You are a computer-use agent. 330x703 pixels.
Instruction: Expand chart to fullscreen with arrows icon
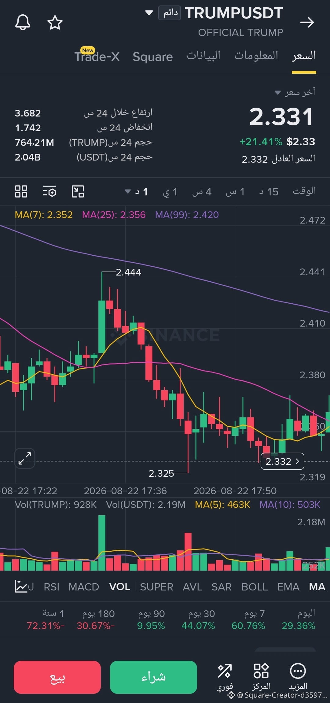(x=25, y=458)
